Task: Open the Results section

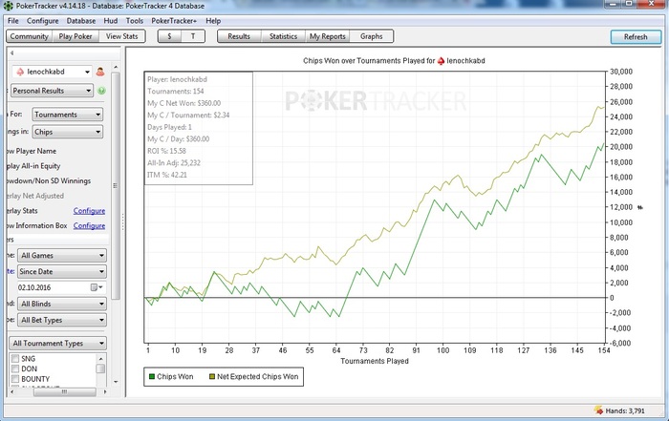Action: (239, 36)
